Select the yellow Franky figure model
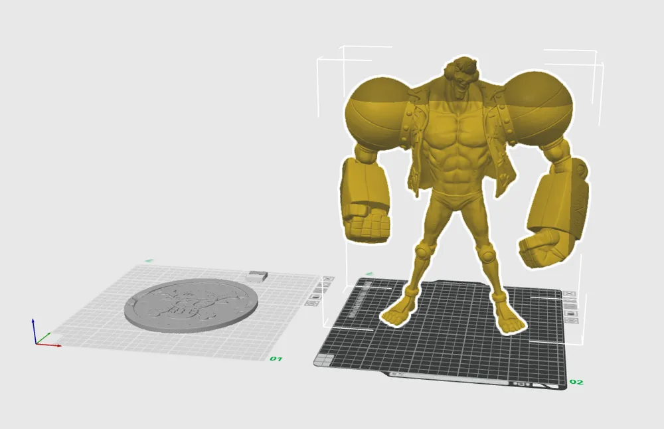The width and height of the screenshot is (664, 429). (x=457, y=161)
